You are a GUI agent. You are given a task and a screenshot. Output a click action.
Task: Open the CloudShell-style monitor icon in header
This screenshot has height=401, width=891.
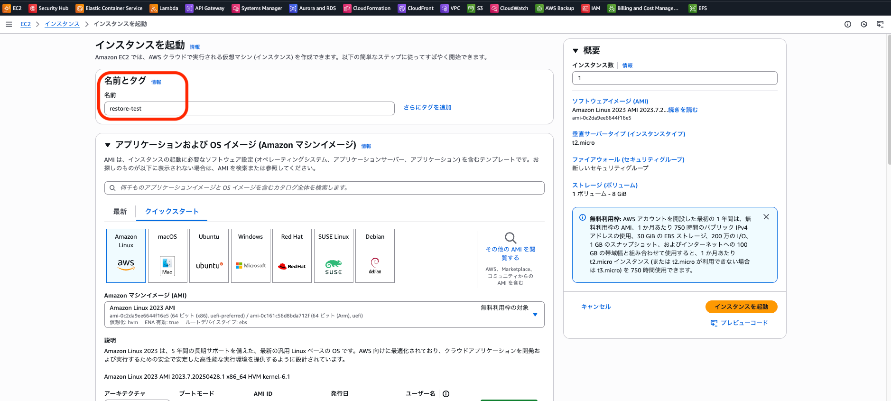pos(880,24)
